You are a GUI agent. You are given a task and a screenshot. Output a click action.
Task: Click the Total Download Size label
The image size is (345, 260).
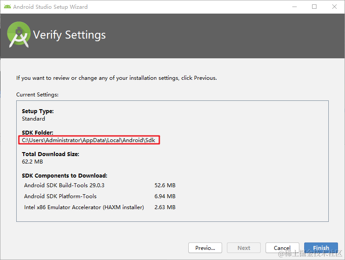pos(50,154)
